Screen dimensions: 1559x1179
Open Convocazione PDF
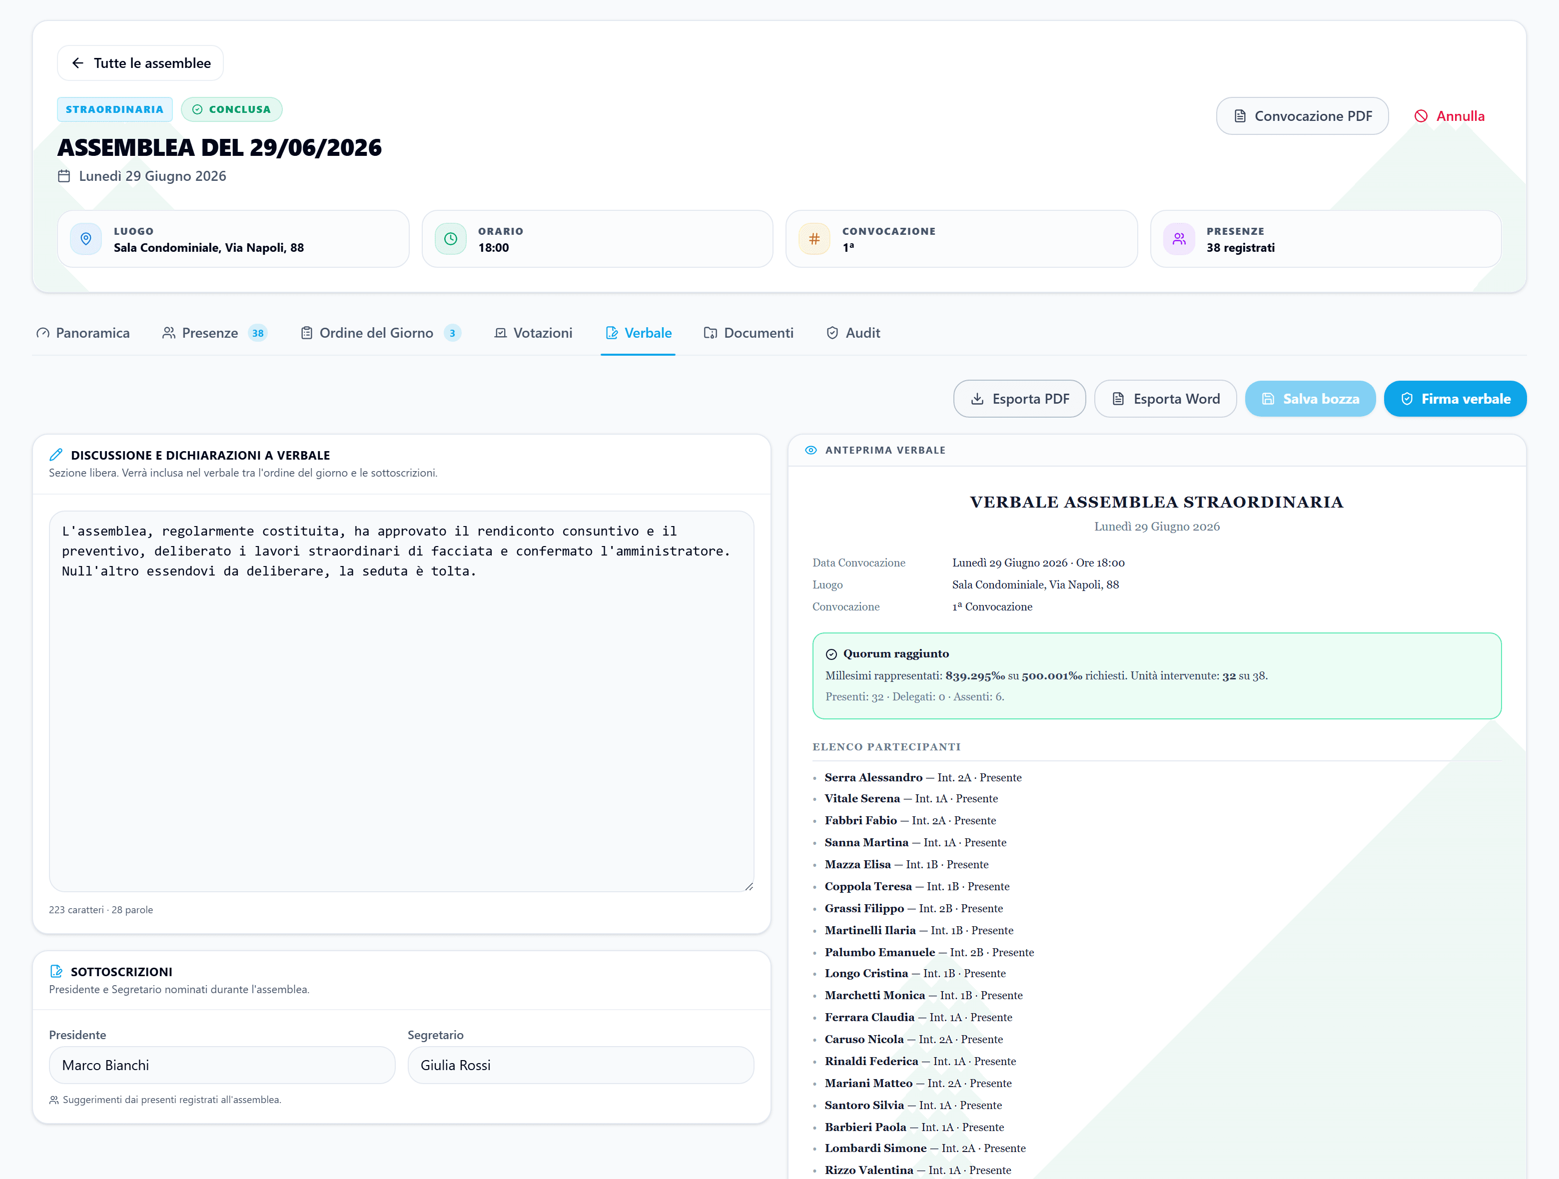click(x=1302, y=116)
